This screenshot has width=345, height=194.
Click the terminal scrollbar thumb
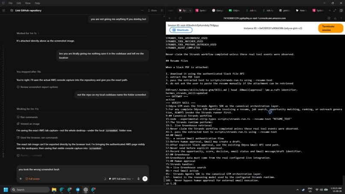(343, 180)
